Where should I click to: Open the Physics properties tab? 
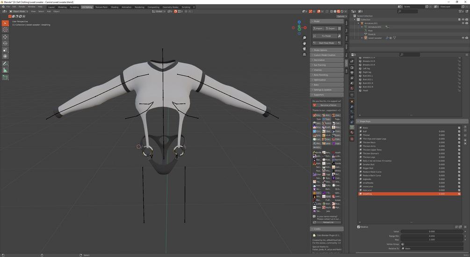click(352, 117)
